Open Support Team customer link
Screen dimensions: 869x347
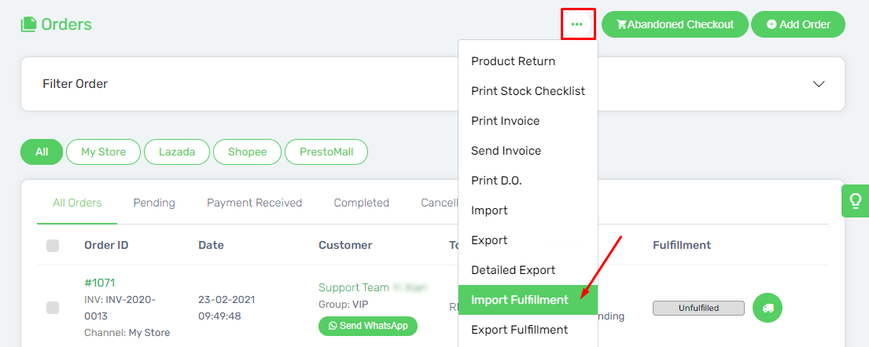[x=354, y=288]
